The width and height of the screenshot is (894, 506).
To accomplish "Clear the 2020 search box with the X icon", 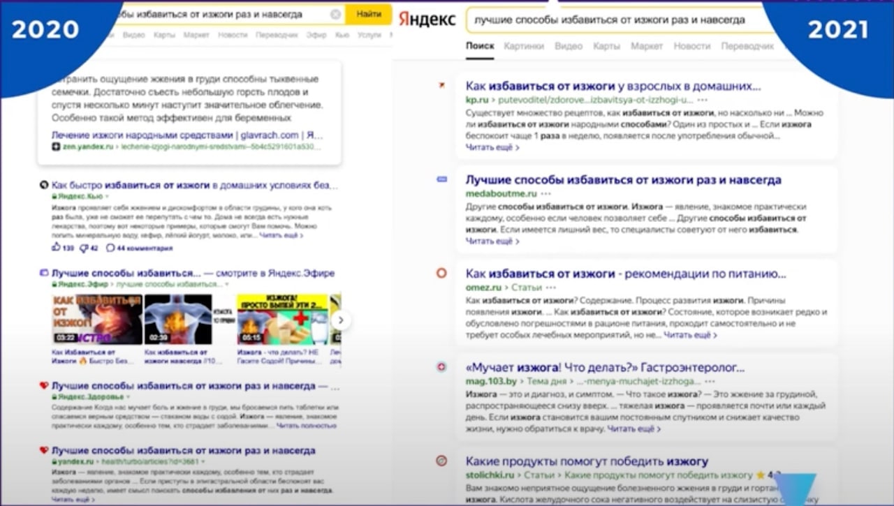I will pyautogui.click(x=335, y=14).
